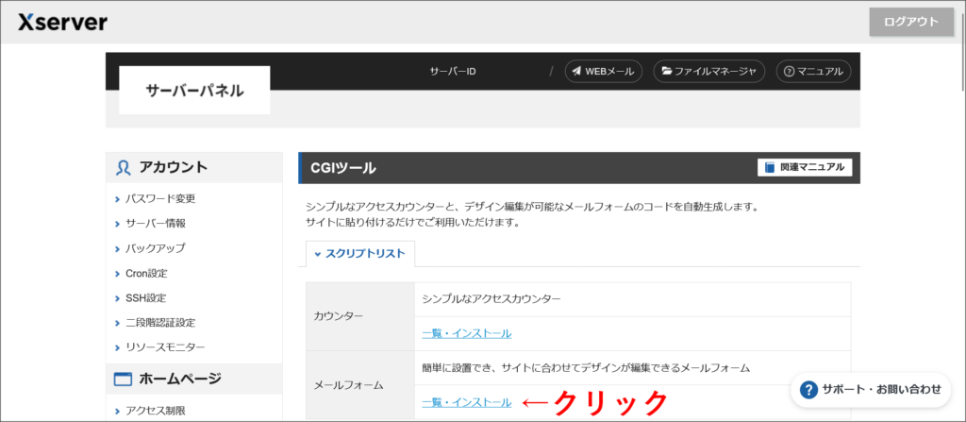
Task: Click the arrow beside パスワード変更
Action: (x=117, y=199)
